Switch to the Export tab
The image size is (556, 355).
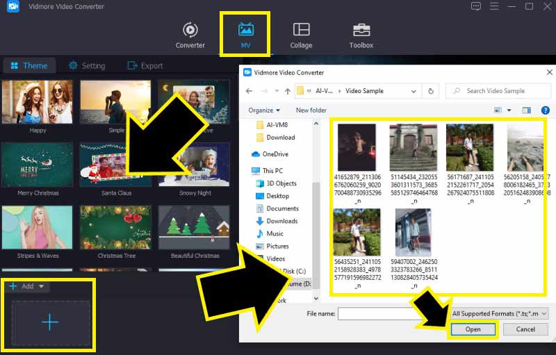tap(145, 66)
